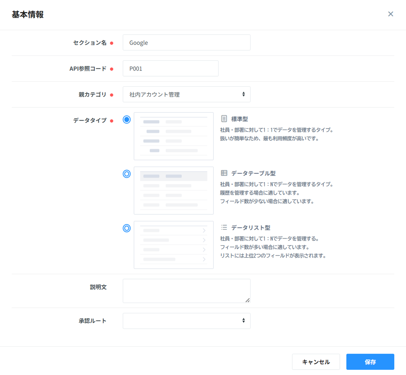
Task: Click the 標準型 layout preview thumbnail
Action: (x=174, y=136)
